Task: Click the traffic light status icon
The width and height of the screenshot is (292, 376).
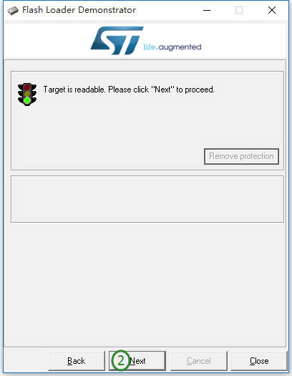Action: click(x=27, y=95)
